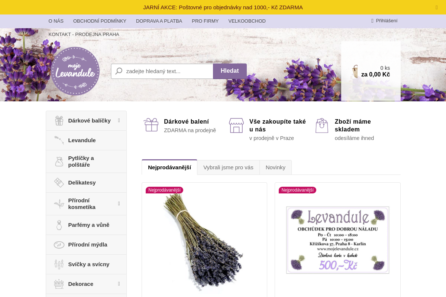Open the shopping cart basket icon

tap(356, 71)
